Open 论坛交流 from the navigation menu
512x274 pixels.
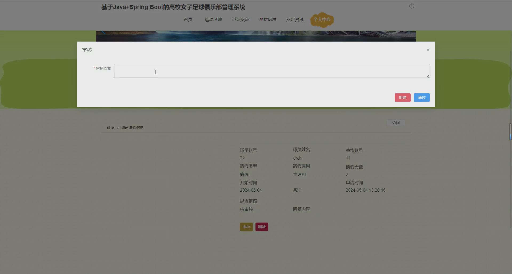point(240,19)
